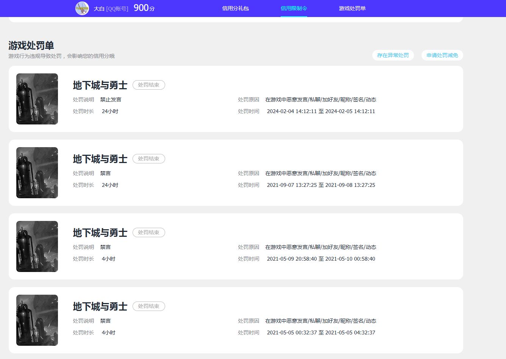Open the 信用分礼包 tab
506x359 pixels.
click(x=235, y=8)
